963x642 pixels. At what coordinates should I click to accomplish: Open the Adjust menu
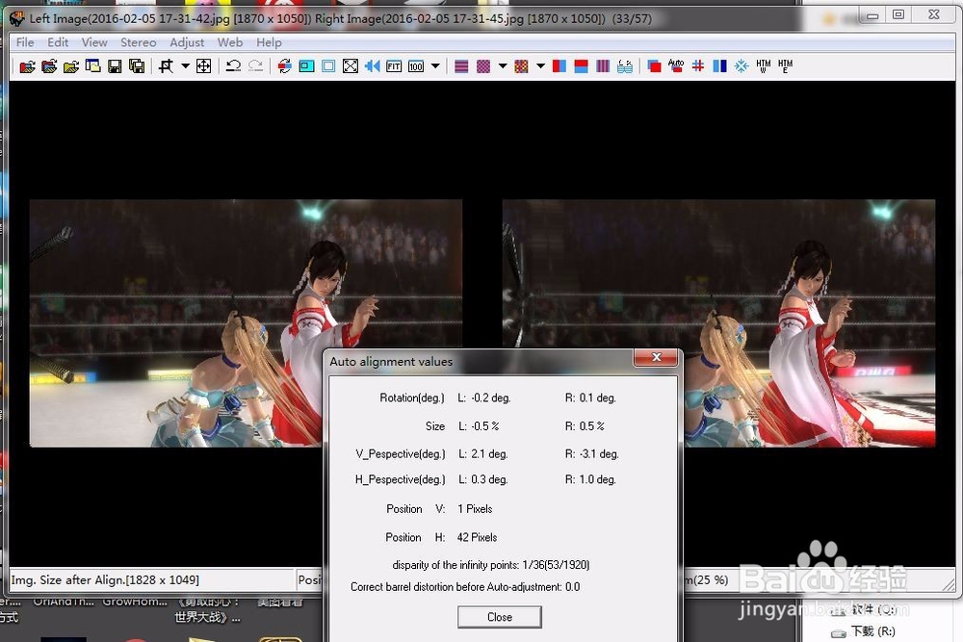pos(187,42)
